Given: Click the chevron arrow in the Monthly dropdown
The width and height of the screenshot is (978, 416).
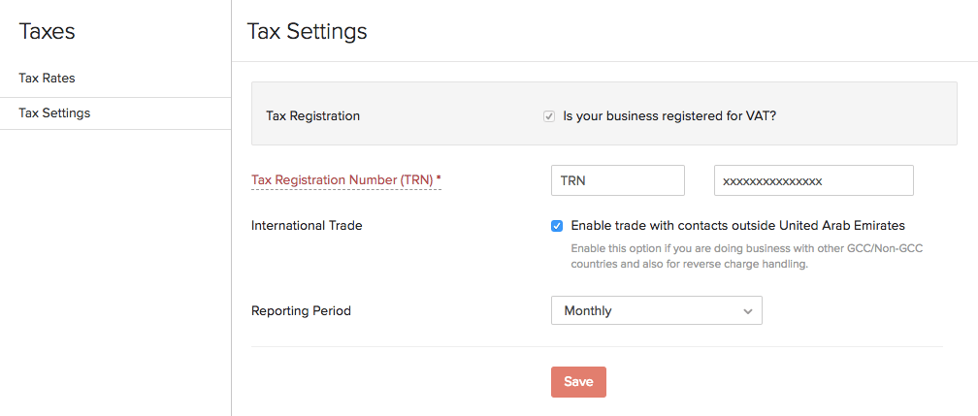Looking at the screenshot, I should (747, 311).
